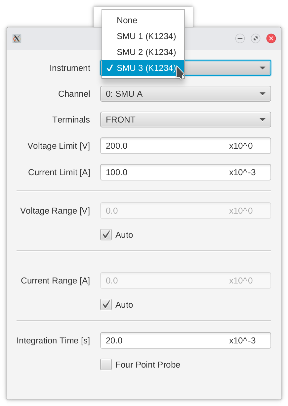Minimize the window
This screenshot has width=288, height=406.
(240, 39)
